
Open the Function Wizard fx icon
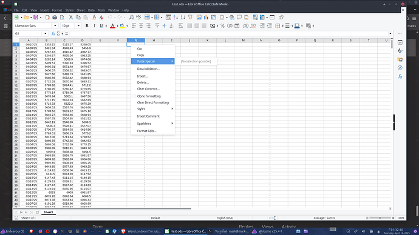click(53, 33)
